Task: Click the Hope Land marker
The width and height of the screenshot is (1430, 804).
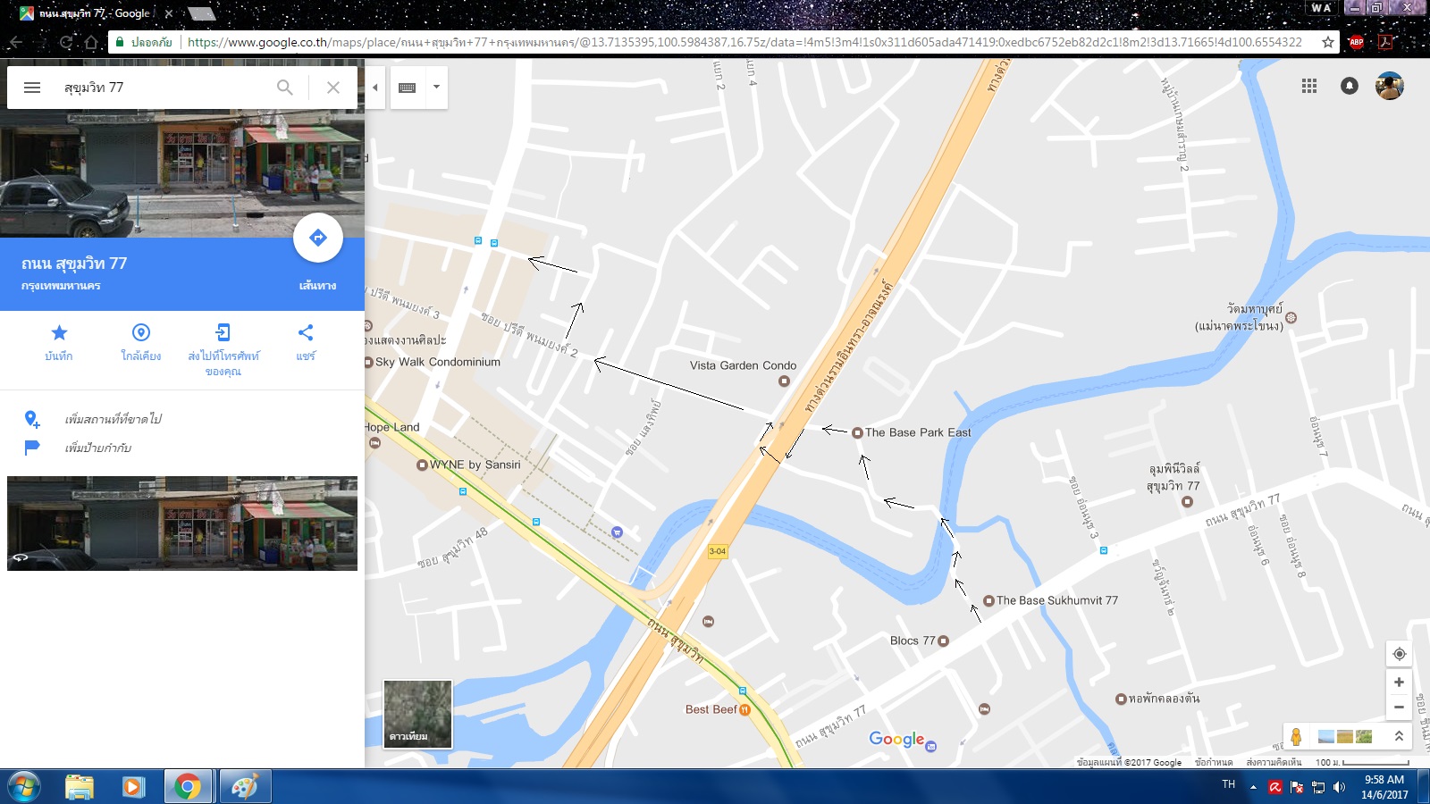Action: (374, 442)
